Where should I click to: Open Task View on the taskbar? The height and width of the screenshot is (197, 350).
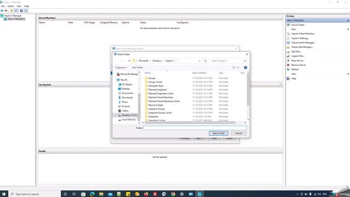coord(74,194)
